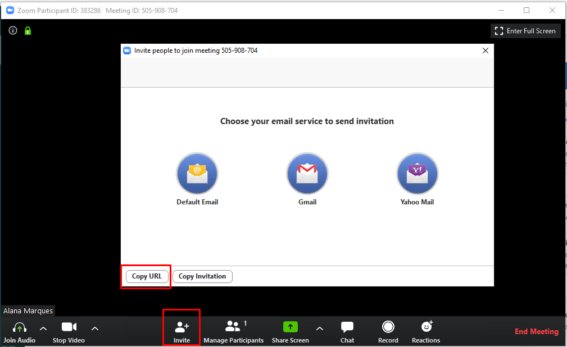Maximize the Zoom meeting window
The height and width of the screenshot is (347, 567).
tap(527, 10)
